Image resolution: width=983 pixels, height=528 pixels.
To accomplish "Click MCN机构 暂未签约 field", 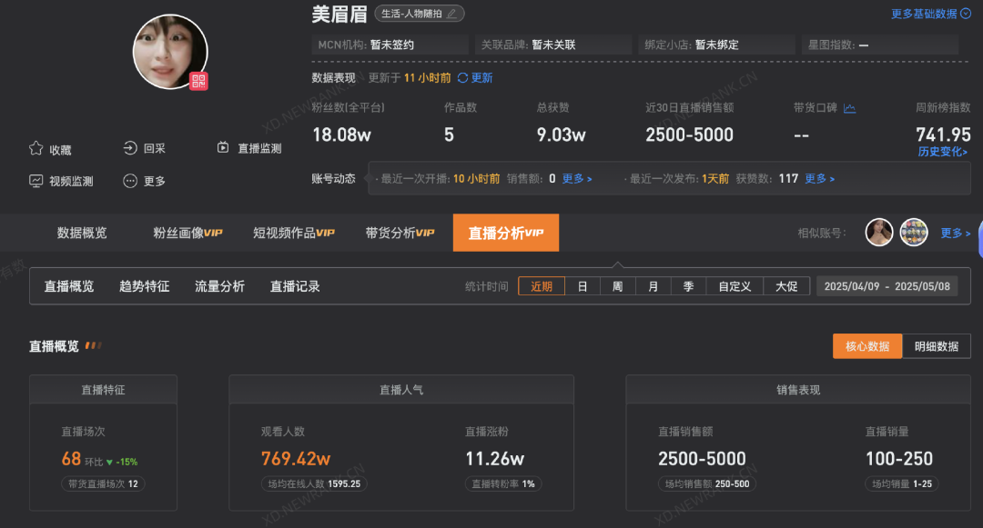I will coord(390,45).
